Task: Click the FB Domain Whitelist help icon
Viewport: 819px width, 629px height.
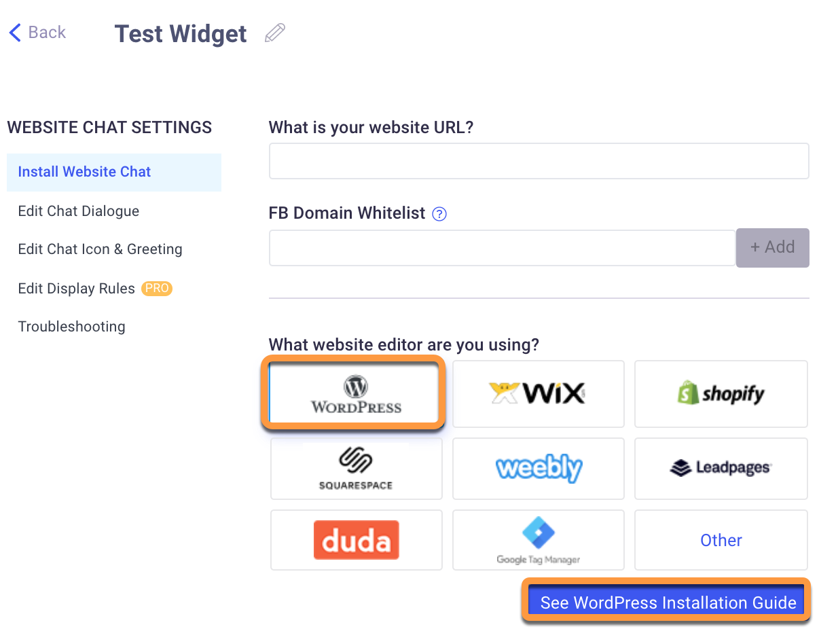Action: point(440,214)
